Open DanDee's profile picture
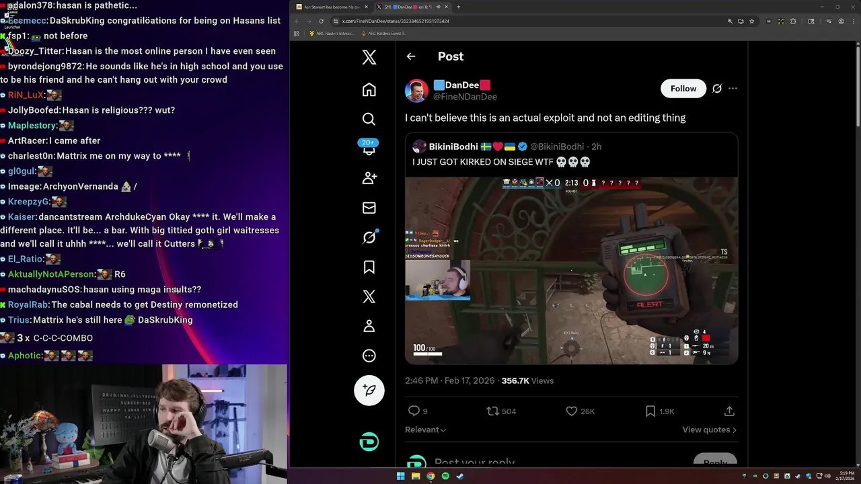Screen dimensions: 861x484 coord(416,91)
